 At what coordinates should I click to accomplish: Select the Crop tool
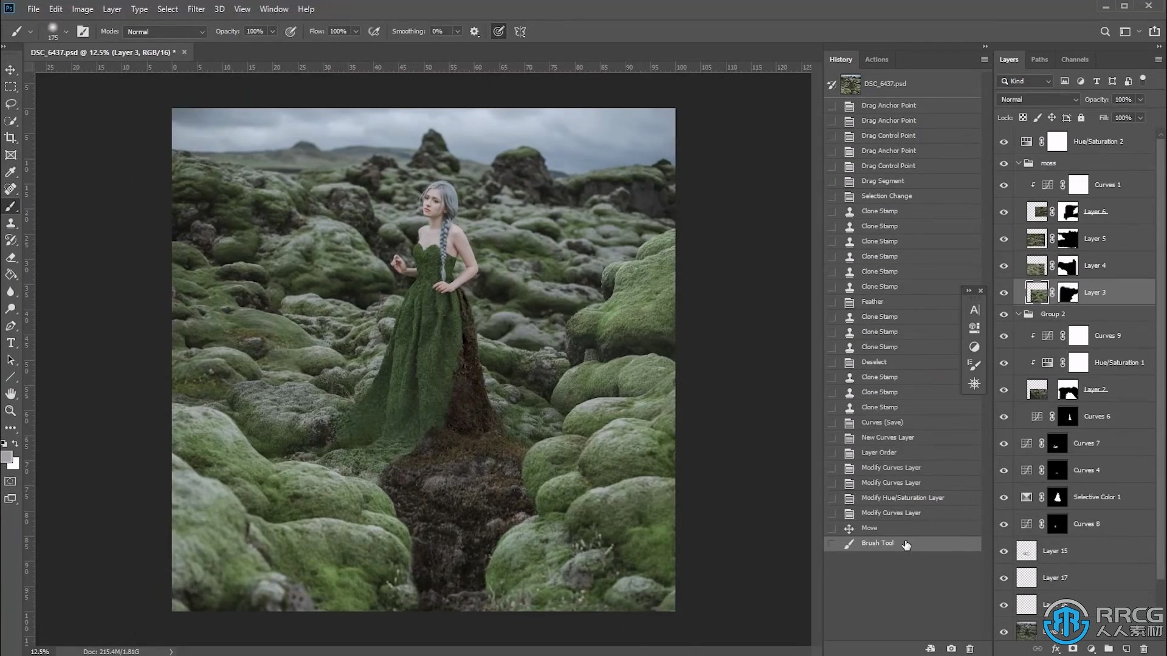point(10,138)
